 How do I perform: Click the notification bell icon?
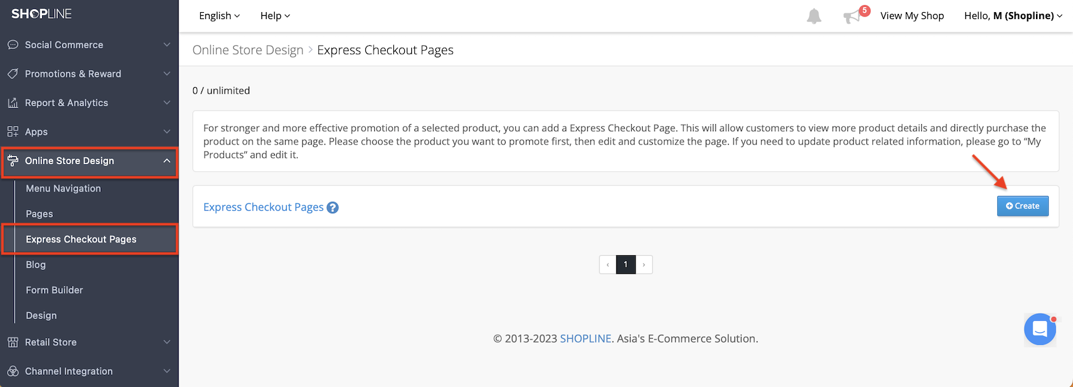click(814, 16)
